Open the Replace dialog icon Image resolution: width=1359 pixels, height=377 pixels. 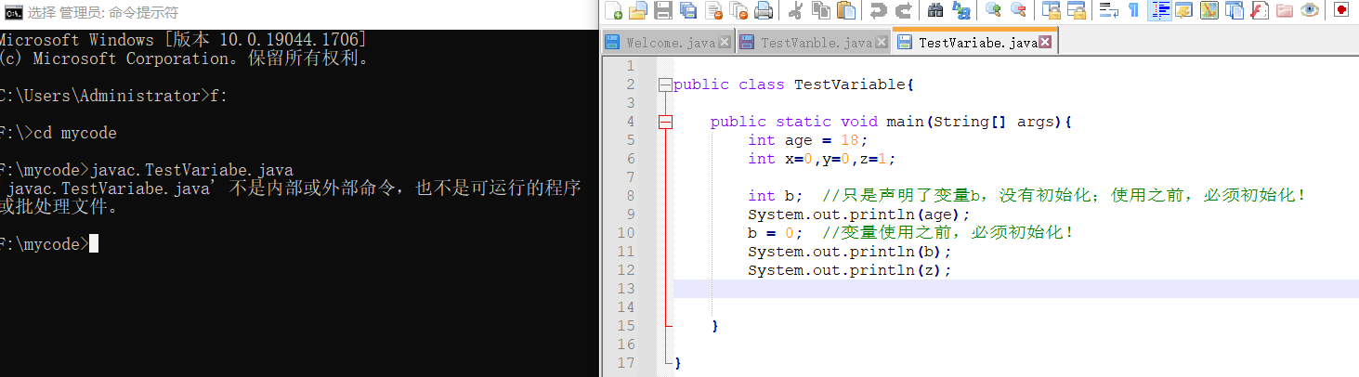tap(960, 10)
